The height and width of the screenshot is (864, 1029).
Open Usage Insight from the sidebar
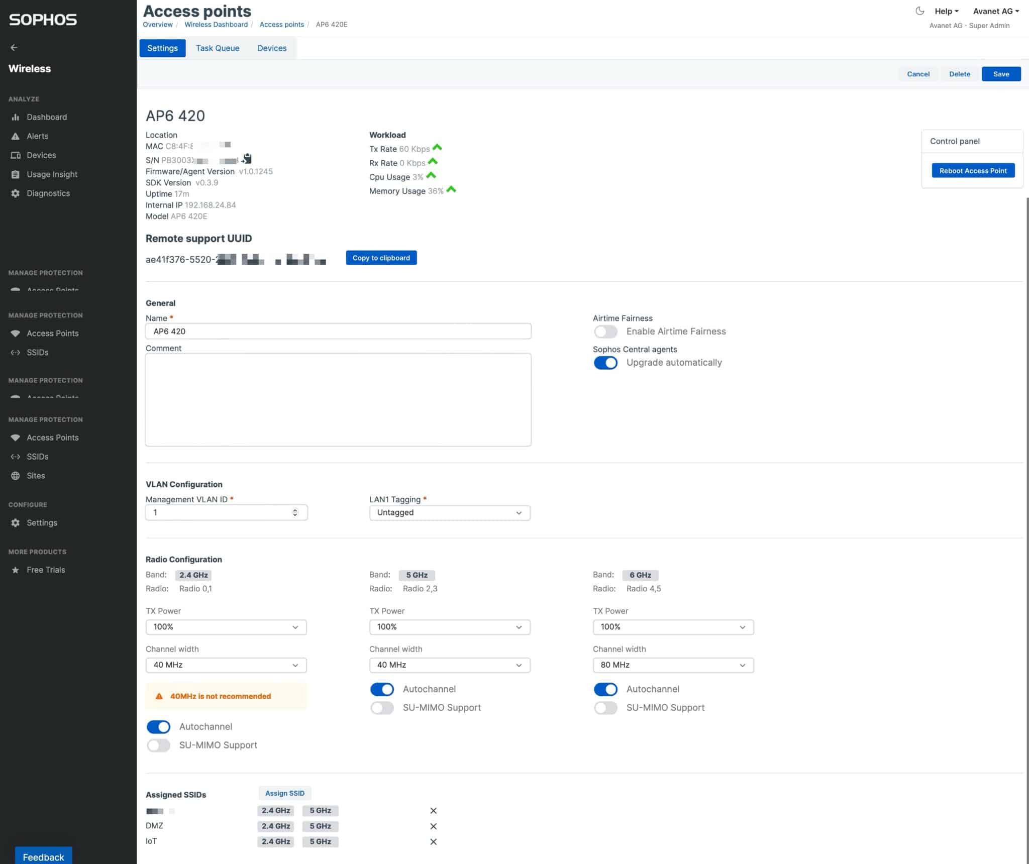[x=52, y=174]
